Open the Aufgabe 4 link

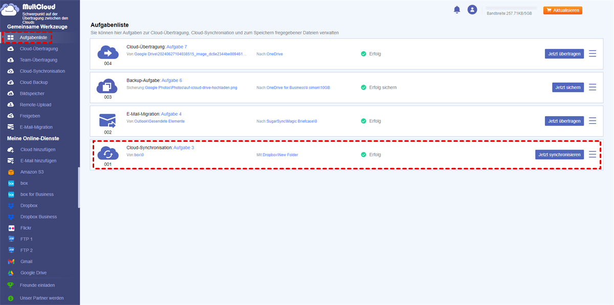(x=171, y=114)
